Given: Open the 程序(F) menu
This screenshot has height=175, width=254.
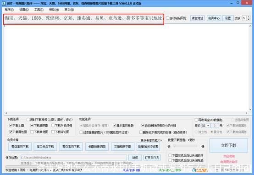Looking at the screenshot, I should click(x=9, y=10).
